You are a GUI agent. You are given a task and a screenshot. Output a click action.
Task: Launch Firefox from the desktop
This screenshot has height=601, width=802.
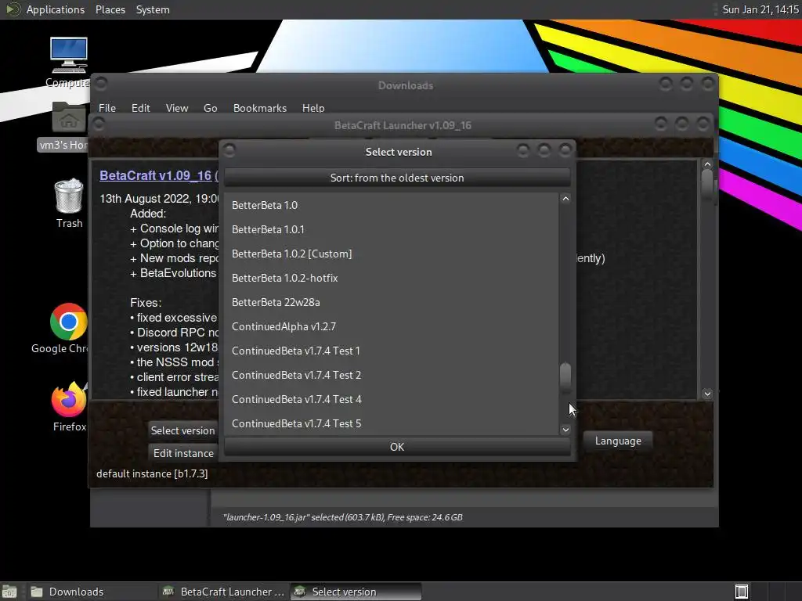tap(69, 400)
